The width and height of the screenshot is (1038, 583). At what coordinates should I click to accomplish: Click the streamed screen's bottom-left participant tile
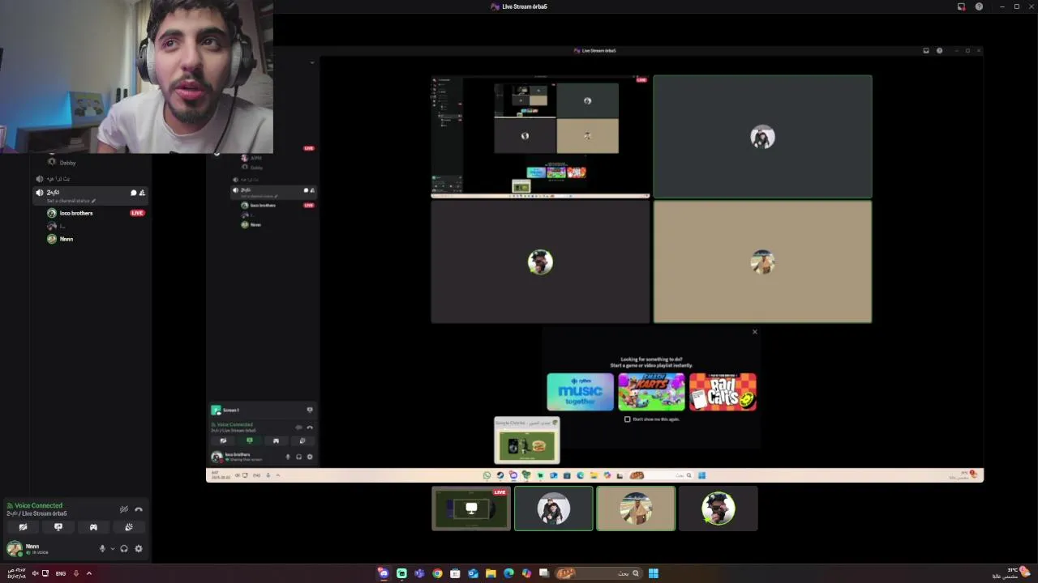(540, 262)
